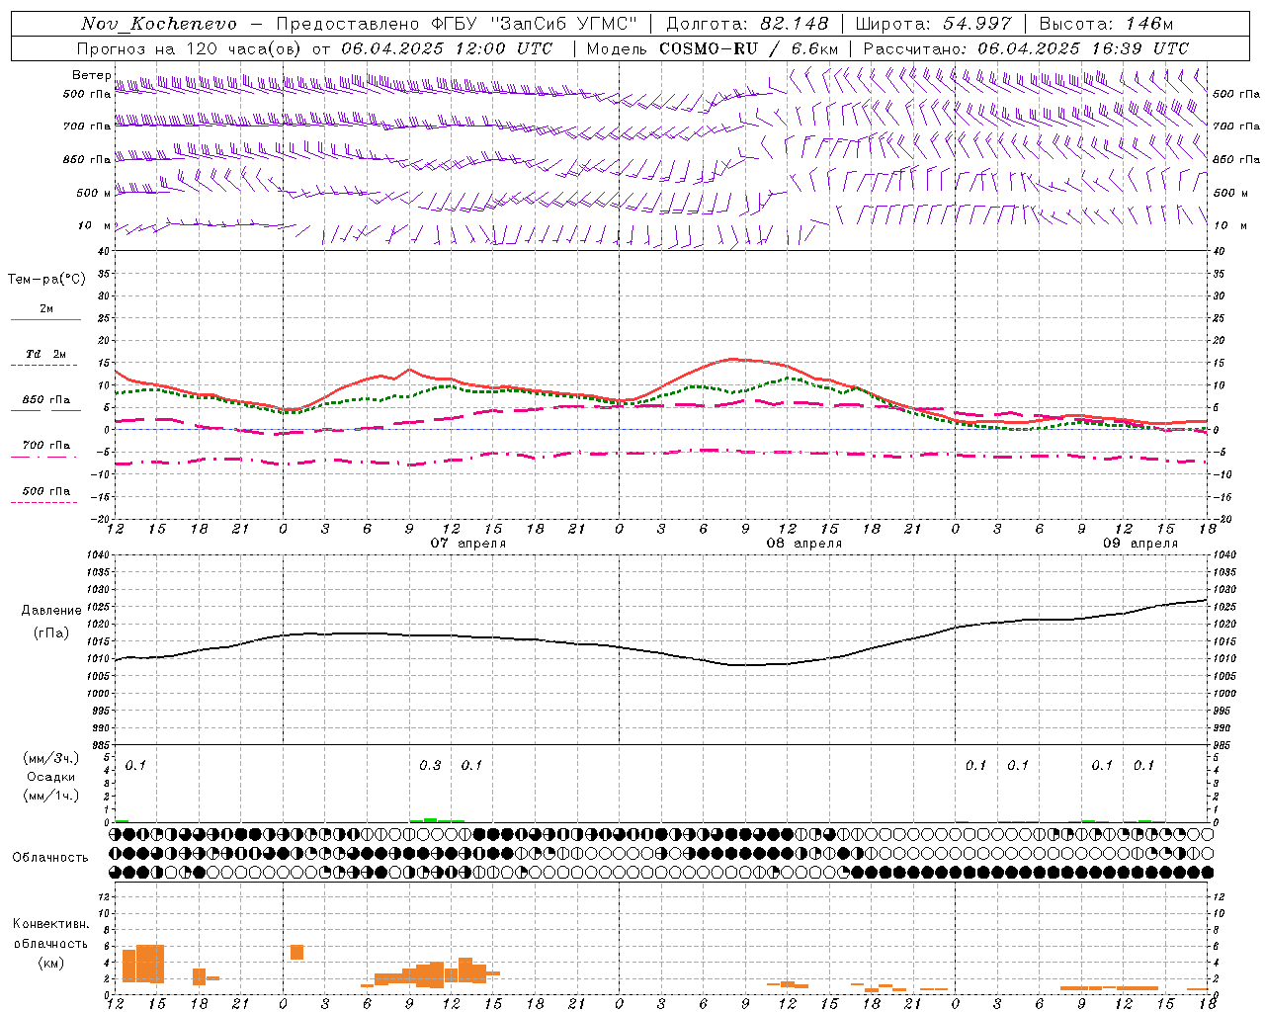The width and height of the screenshot is (1265, 1012).
Task: Click '700 гПа' in the temperature legend
Action: click(x=45, y=446)
